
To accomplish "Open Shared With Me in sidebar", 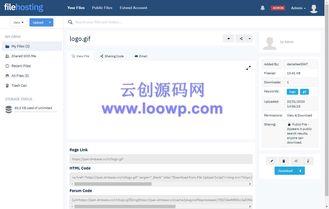I will click(32, 56).
